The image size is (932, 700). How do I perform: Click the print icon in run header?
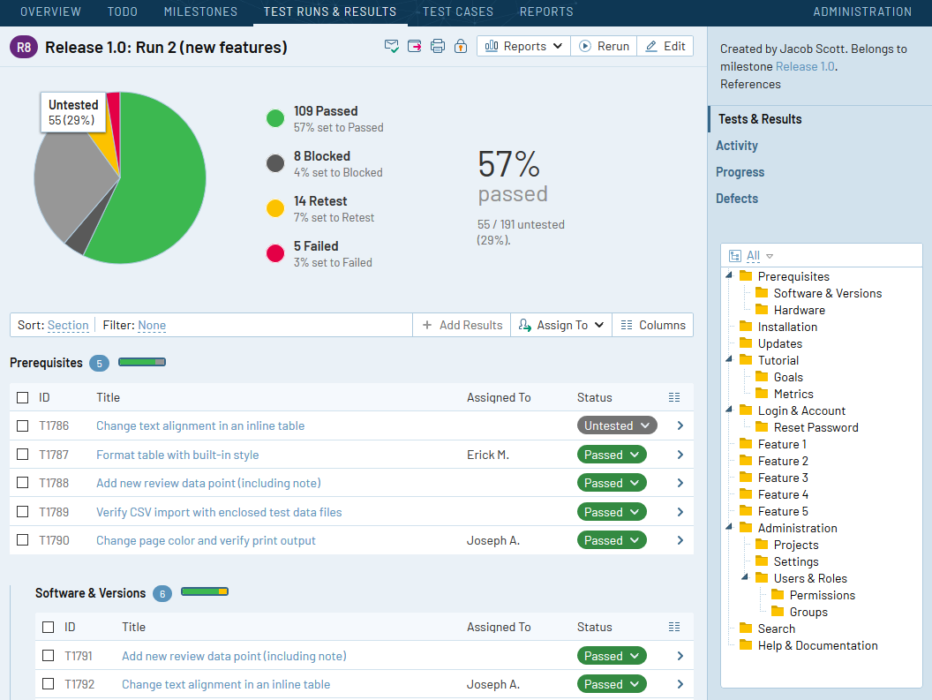438,47
